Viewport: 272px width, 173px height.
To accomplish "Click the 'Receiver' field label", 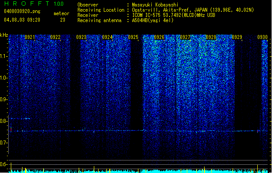I will (x=88, y=15).
